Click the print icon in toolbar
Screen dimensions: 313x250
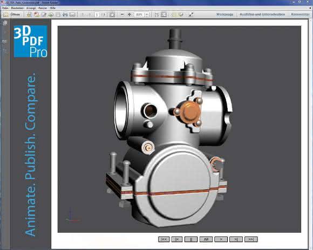65,15
